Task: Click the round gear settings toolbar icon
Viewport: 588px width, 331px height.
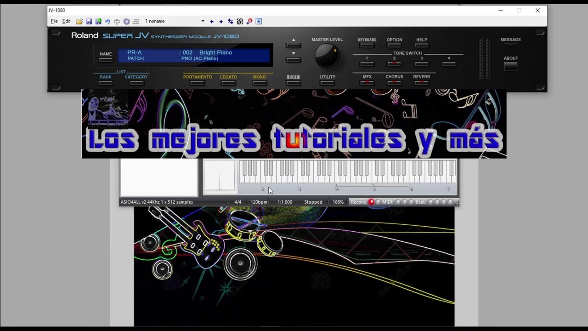Action: (x=126, y=22)
